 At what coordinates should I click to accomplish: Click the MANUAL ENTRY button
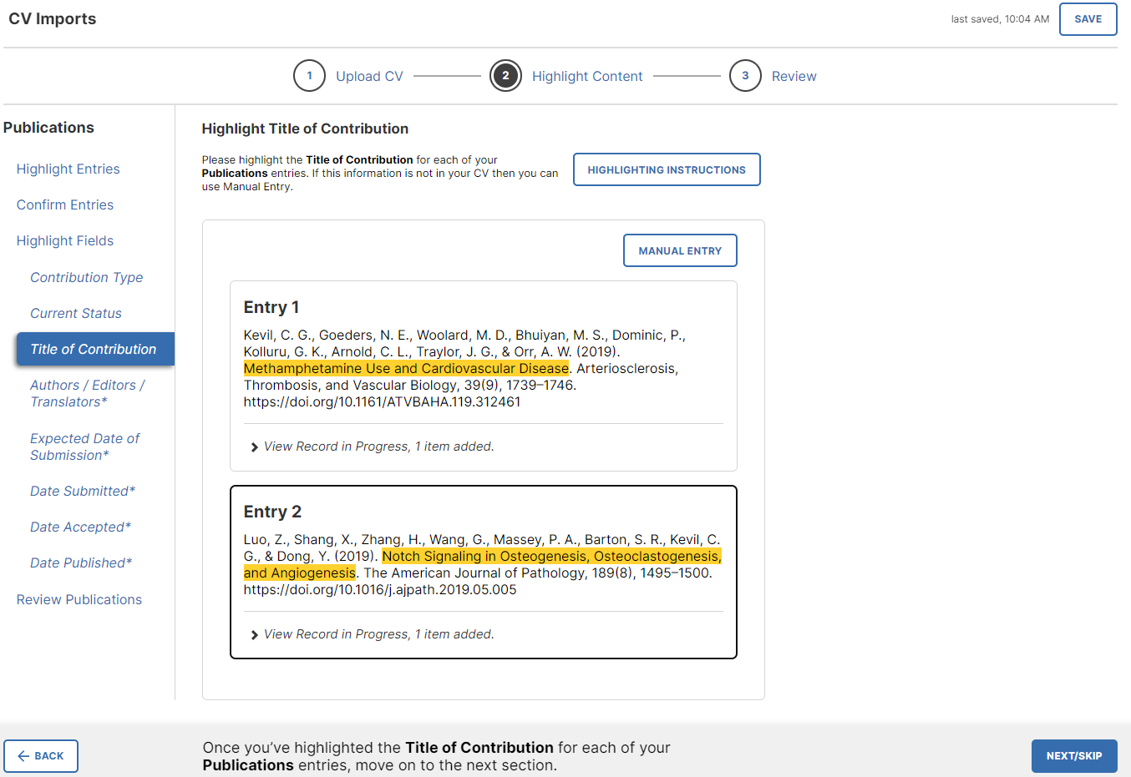pos(680,250)
